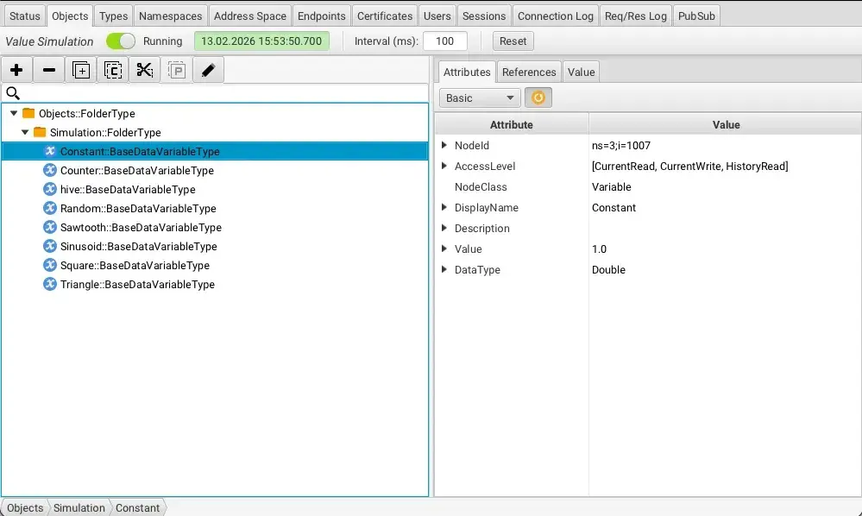The height and width of the screenshot is (516, 862).
Task: Click the Square variable icon
Action: click(50, 265)
